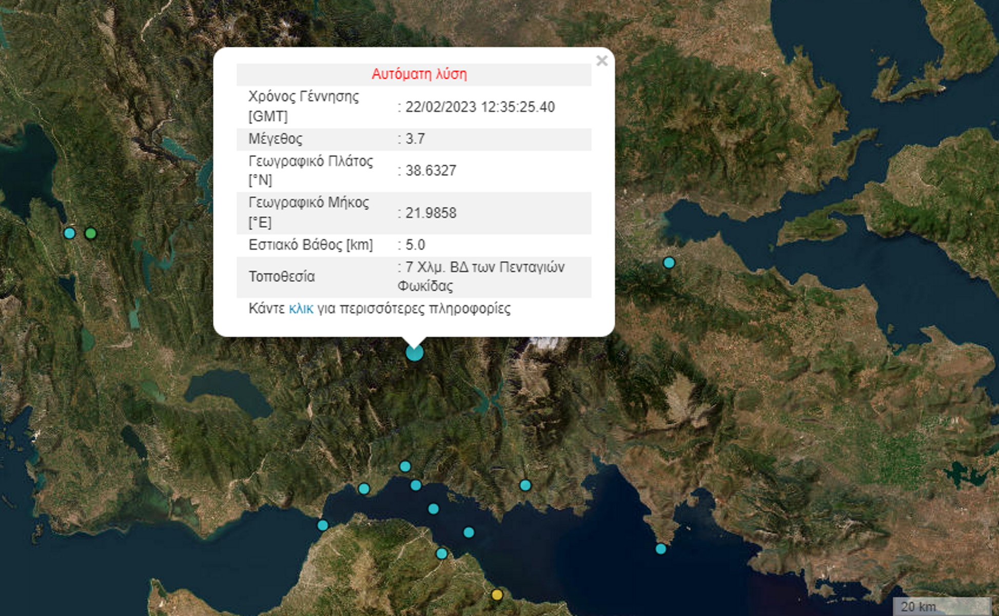Click the origin time 22/02/2023 12:35:25.40
Image resolution: width=999 pixels, height=616 pixels.
[480, 107]
